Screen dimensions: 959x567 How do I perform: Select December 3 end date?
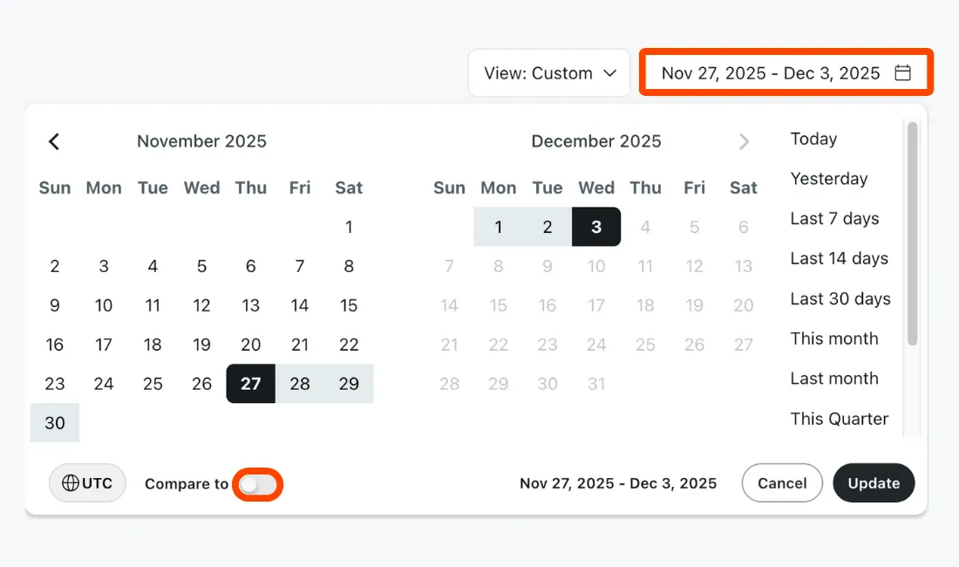tap(596, 227)
